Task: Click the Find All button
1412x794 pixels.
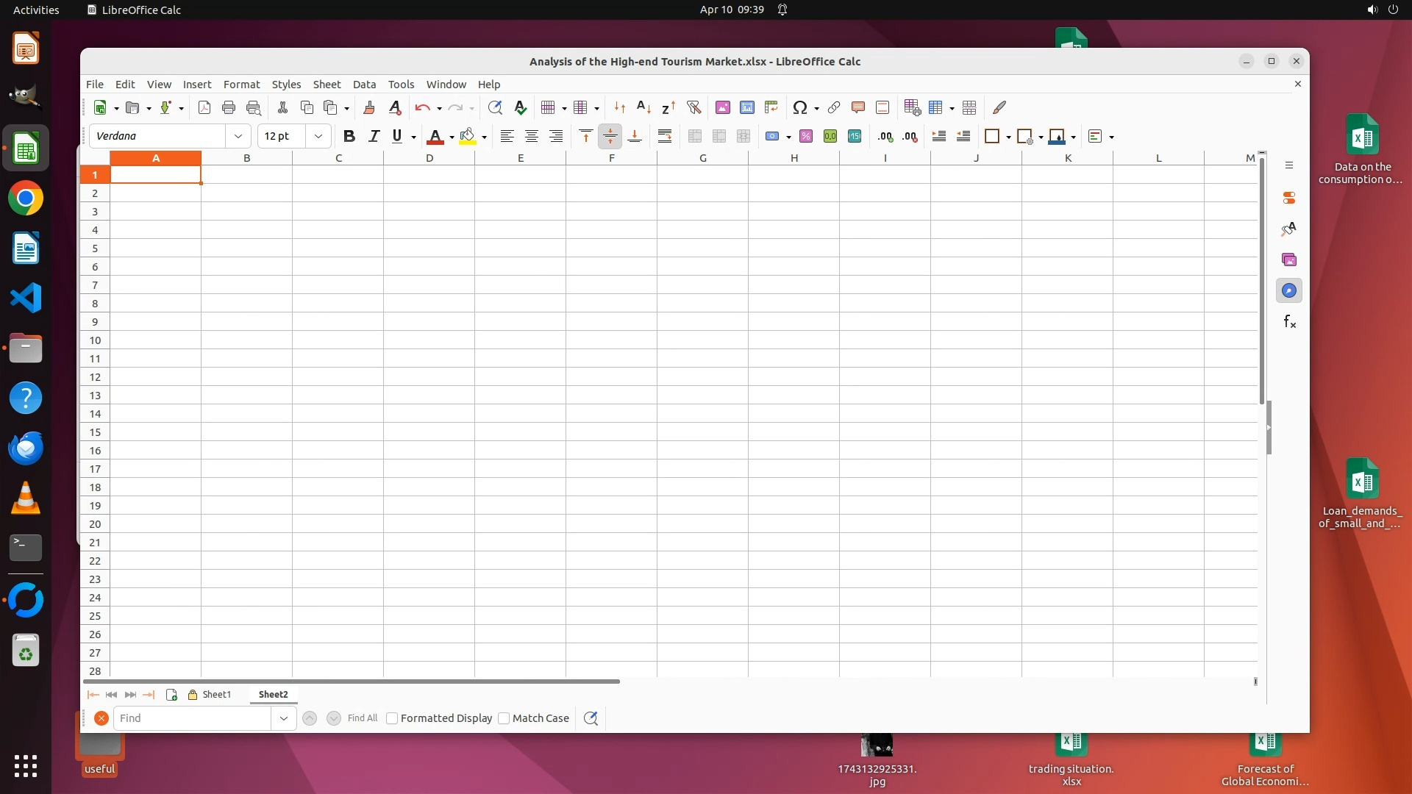Action: [362, 718]
